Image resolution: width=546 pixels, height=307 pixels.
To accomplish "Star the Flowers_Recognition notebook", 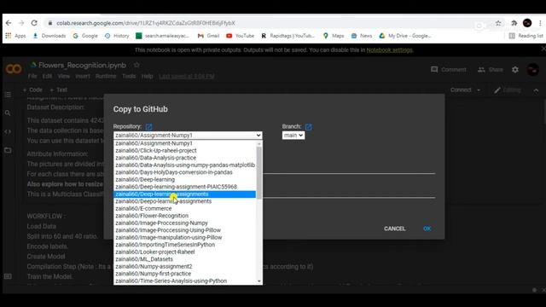I will (x=136, y=65).
